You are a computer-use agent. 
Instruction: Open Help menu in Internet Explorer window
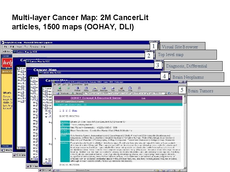tap(43, 47)
